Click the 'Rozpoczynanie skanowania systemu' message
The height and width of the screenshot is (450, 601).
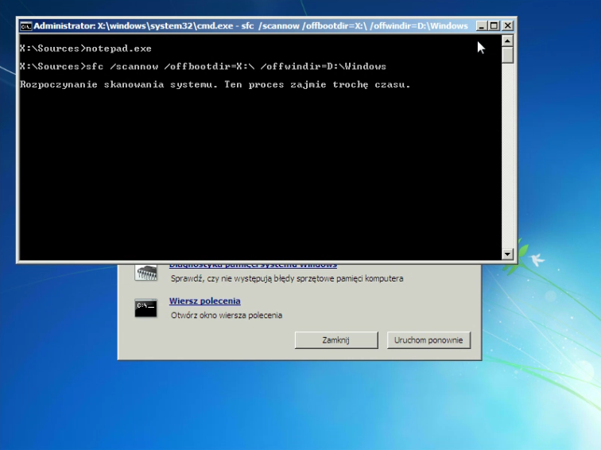(215, 84)
